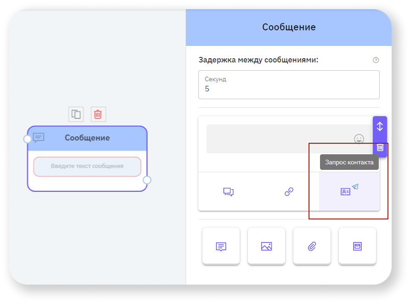Click the Секунд delay input field
The width and height of the screenshot is (410, 303).
(288, 85)
